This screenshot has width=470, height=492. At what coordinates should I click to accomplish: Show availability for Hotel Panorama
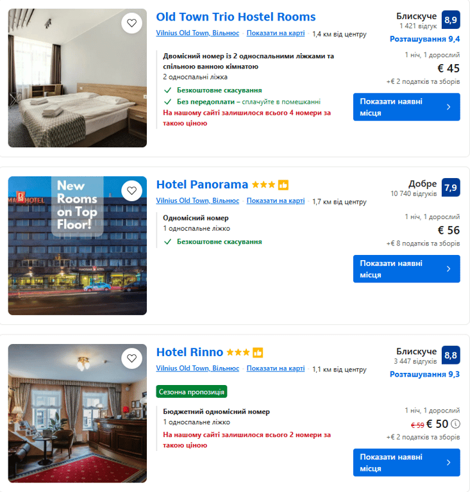[x=406, y=269]
